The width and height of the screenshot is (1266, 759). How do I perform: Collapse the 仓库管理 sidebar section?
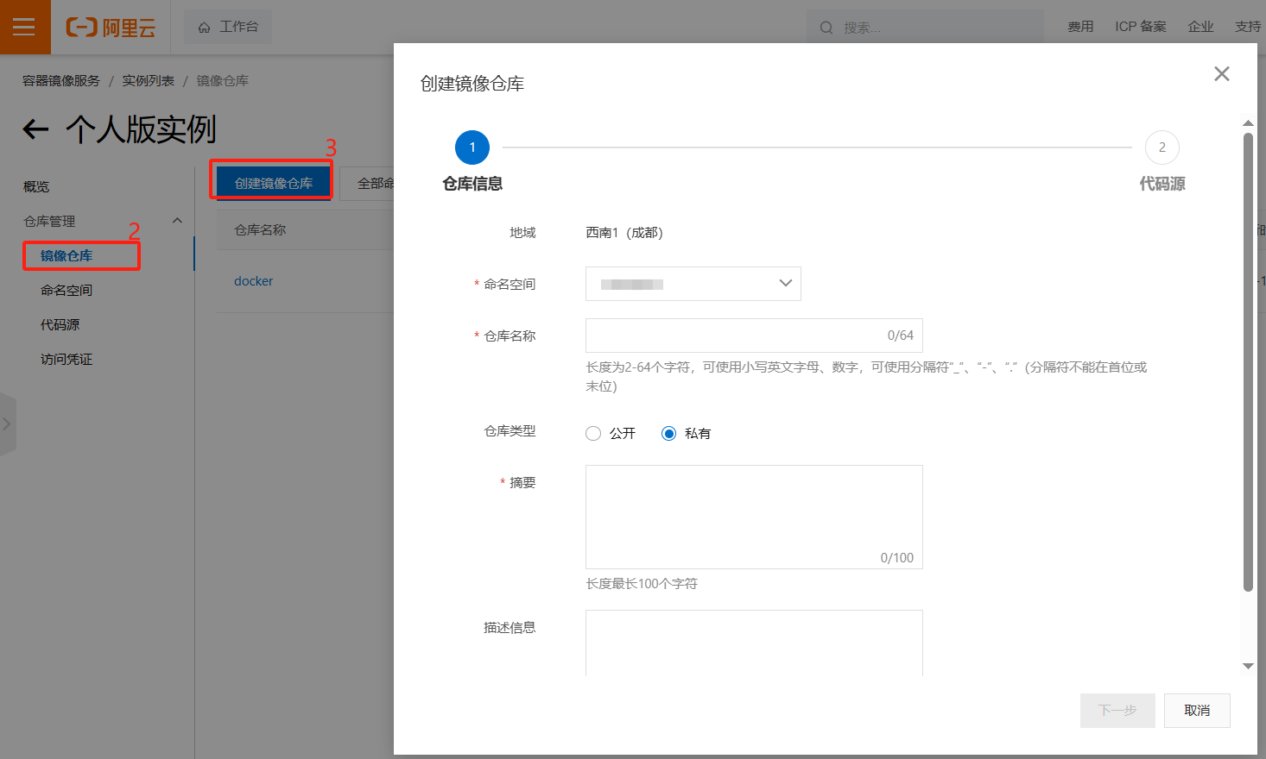tap(177, 221)
